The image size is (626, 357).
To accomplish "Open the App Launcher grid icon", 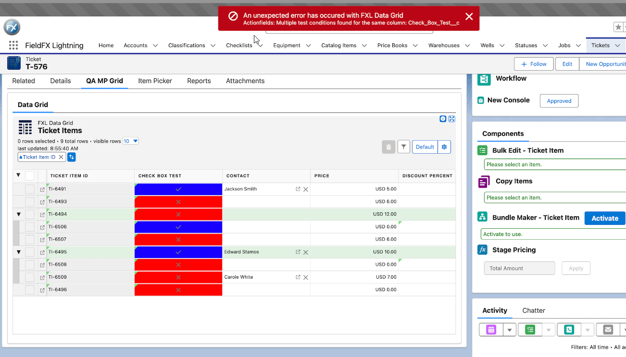I will (x=13, y=45).
